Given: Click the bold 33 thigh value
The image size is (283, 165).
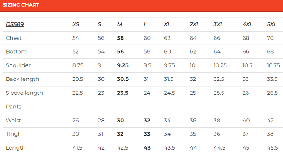Looking at the screenshot, I should 147,134.
